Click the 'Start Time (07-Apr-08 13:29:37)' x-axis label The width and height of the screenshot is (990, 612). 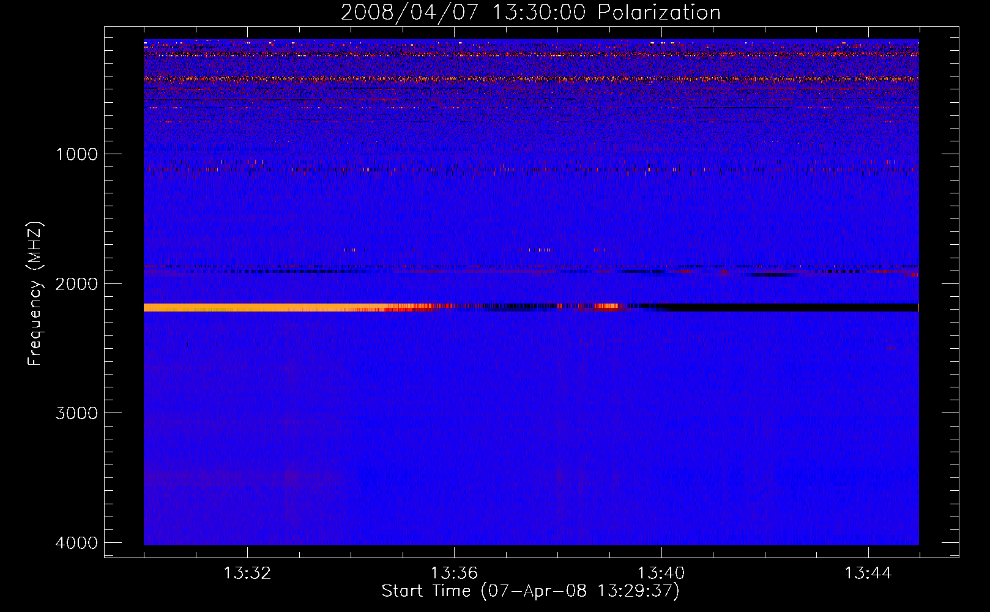[530, 591]
